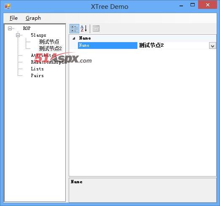
Task: Maximize the XTree Demo window
Action: coord(193,5)
